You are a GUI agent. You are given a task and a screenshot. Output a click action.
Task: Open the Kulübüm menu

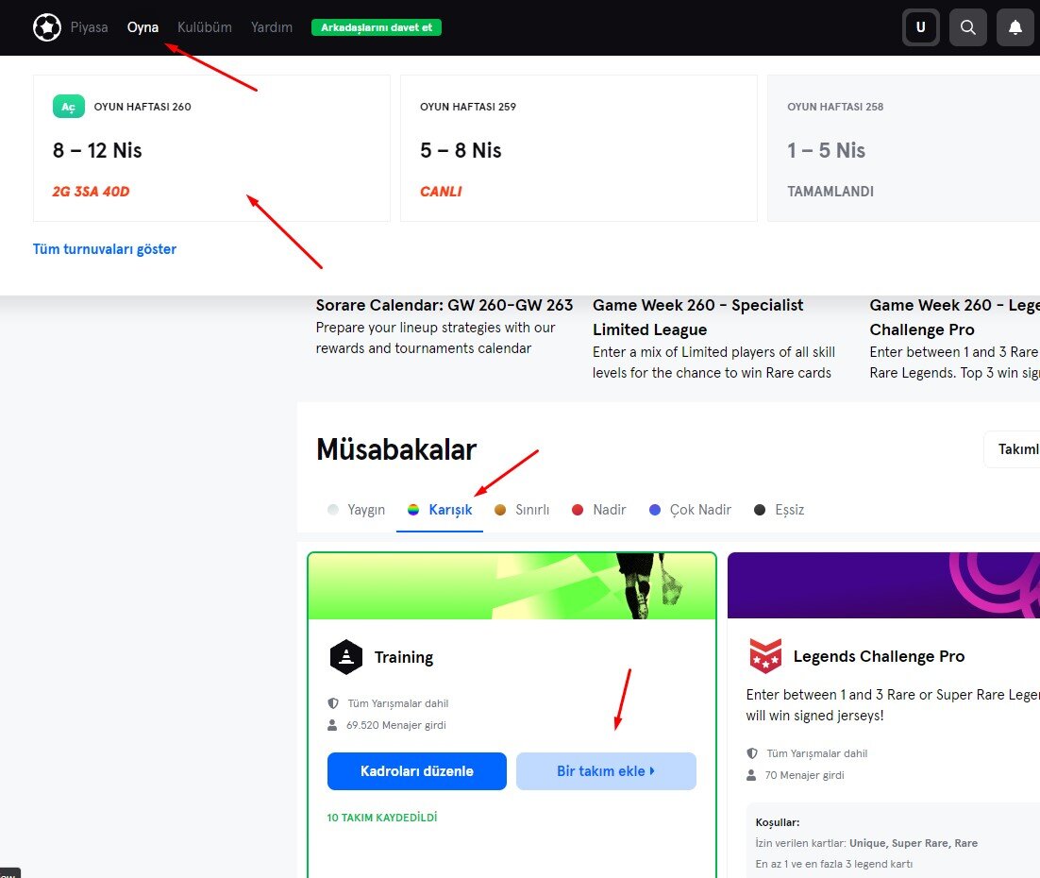click(204, 27)
